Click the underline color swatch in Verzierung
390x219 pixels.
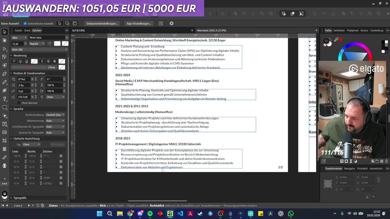34,61
